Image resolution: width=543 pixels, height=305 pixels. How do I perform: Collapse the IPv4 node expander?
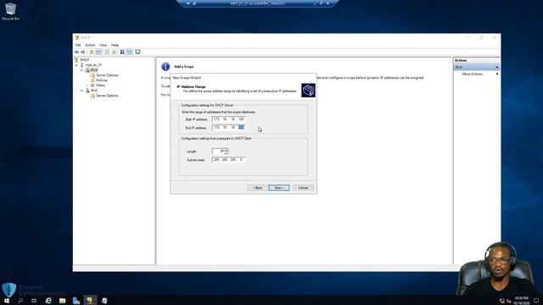(x=82, y=70)
